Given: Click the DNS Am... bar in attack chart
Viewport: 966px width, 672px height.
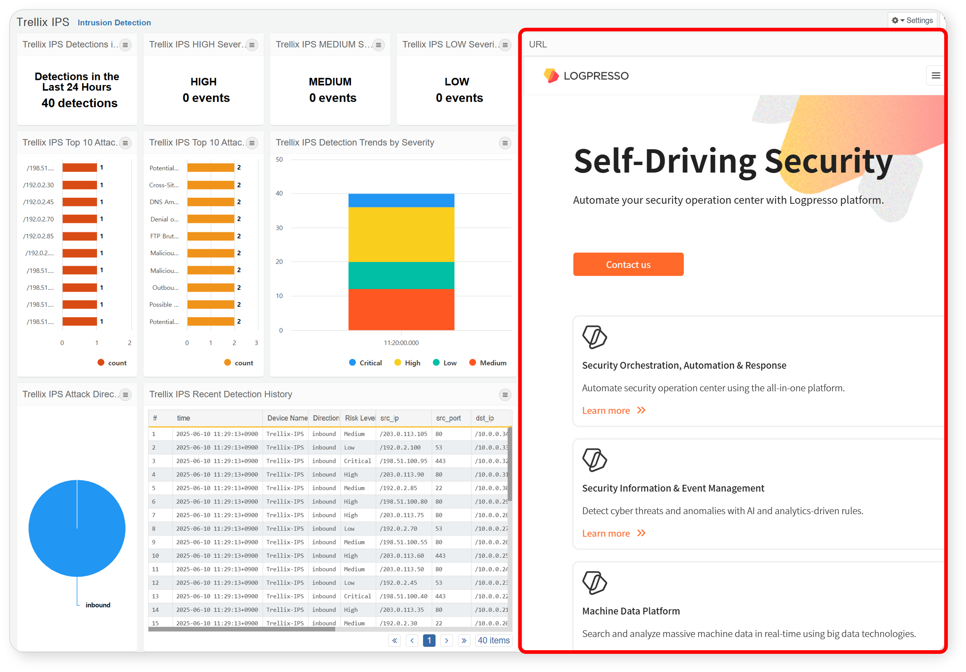Looking at the screenshot, I should pos(210,202).
